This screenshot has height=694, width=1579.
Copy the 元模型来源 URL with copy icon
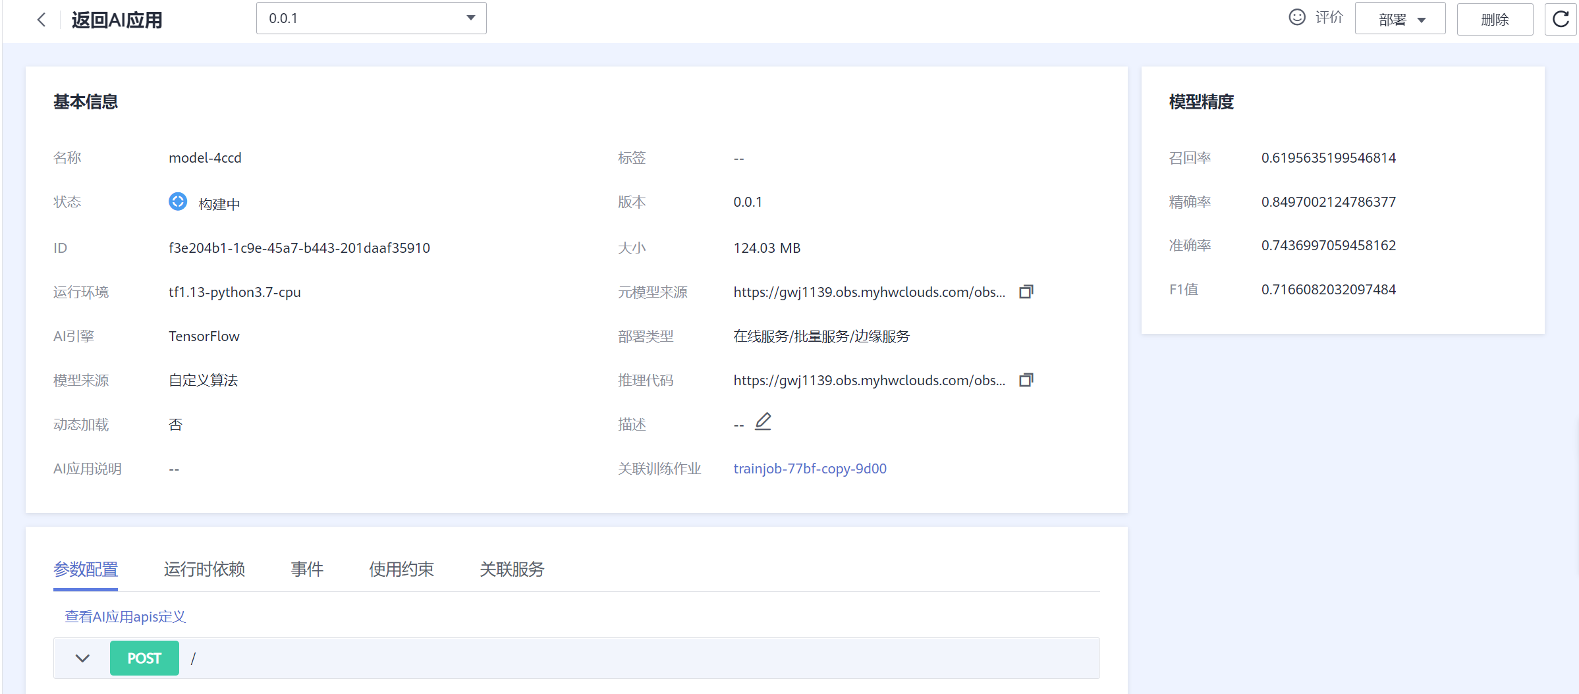(x=1026, y=292)
